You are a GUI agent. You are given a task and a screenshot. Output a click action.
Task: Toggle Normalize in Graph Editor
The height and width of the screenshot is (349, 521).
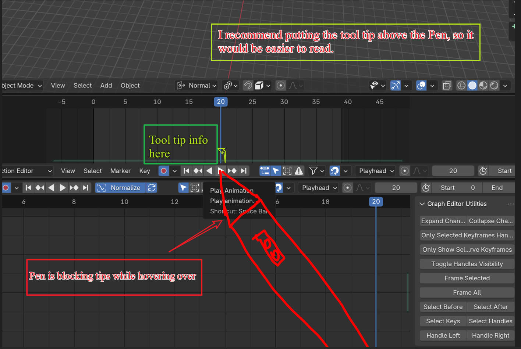tap(120, 188)
